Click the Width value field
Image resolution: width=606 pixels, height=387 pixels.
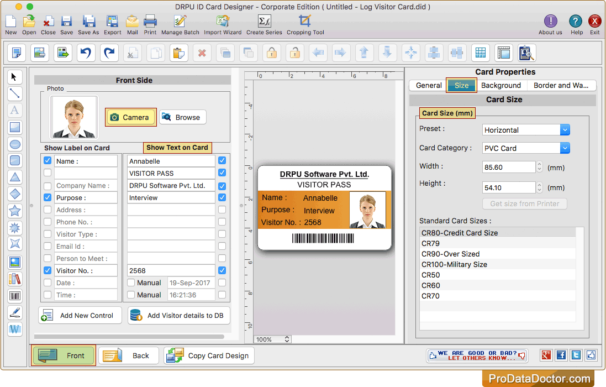click(x=509, y=167)
